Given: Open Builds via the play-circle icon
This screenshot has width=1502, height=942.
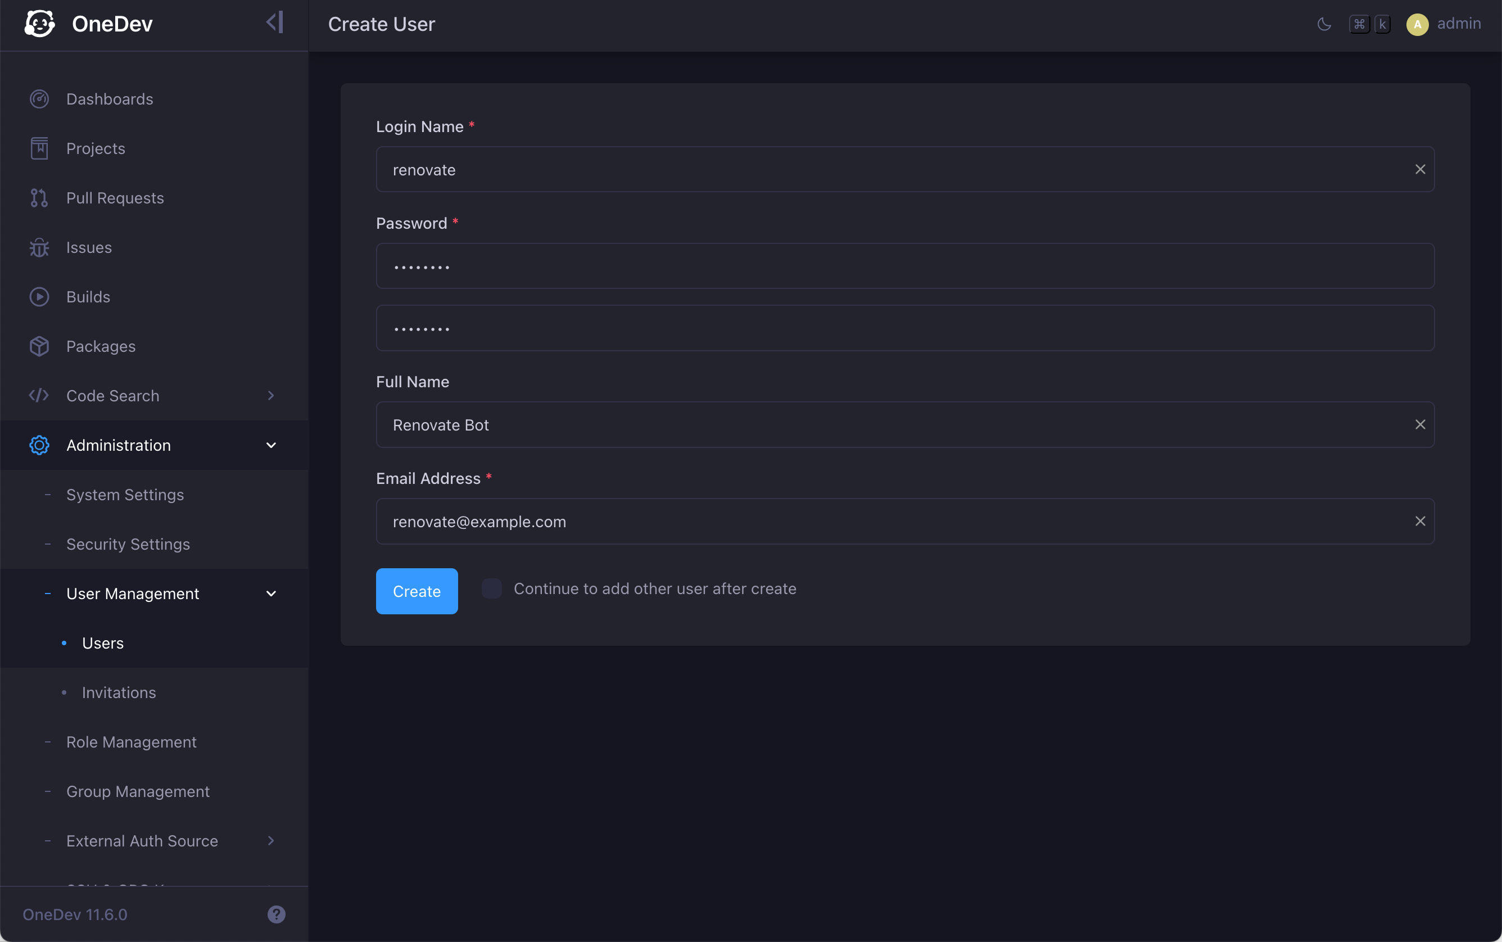Looking at the screenshot, I should click(x=39, y=297).
